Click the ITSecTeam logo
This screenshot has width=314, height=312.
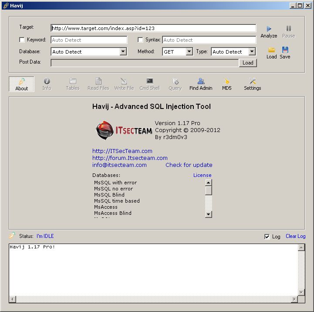124,130
